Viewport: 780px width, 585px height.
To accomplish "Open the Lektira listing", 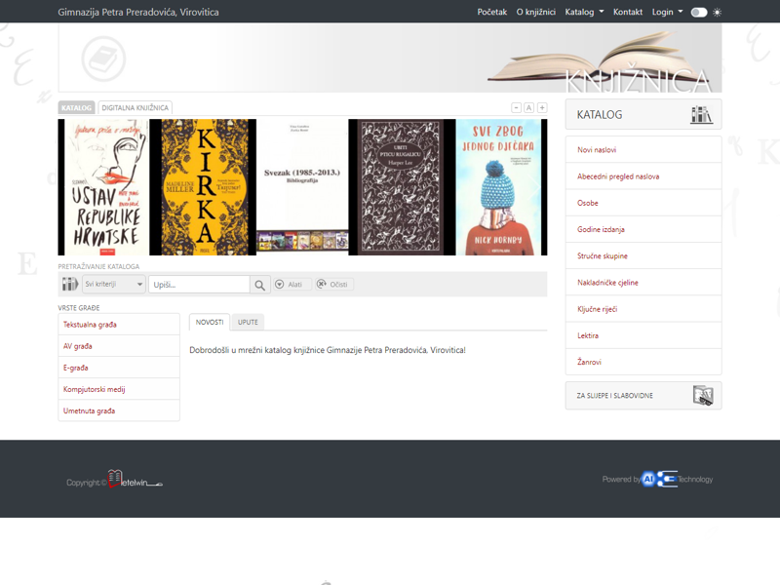I will pyautogui.click(x=643, y=335).
